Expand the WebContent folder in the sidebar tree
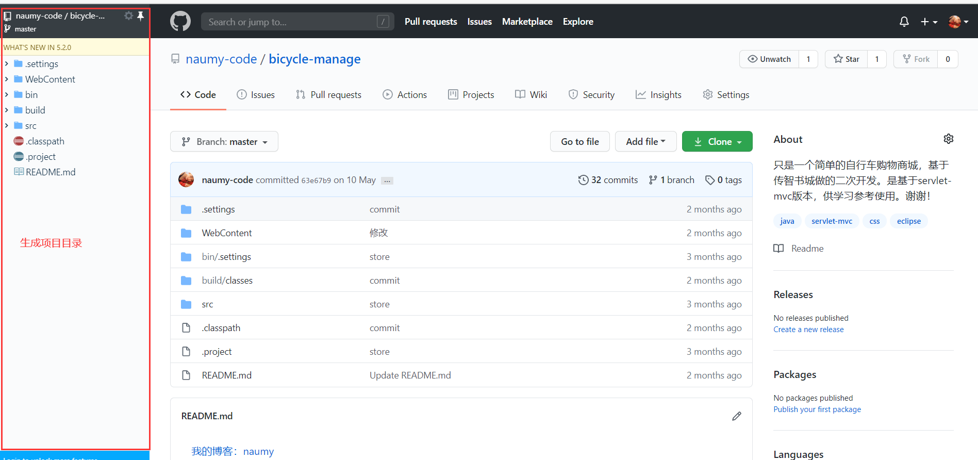Viewport: 978px width, 460px height. (6, 79)
